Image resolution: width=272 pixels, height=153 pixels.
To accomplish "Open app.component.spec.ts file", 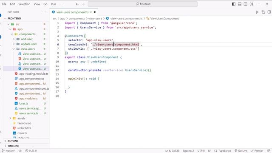I will 34,89.
